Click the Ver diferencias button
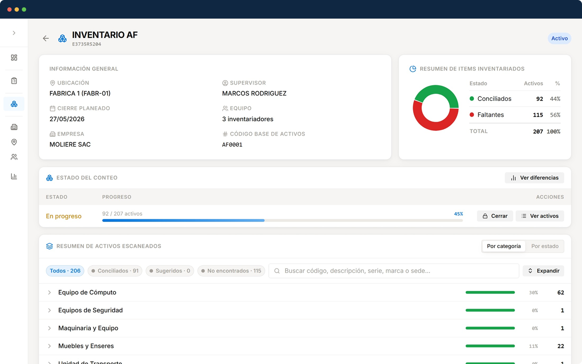Screen dimensions: 582x364 pyautogui.click(x=534, y=178)
